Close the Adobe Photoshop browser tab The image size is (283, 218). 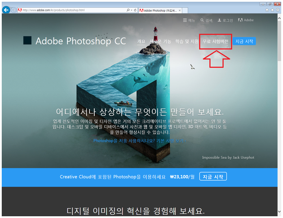click(x=180, y=10)
